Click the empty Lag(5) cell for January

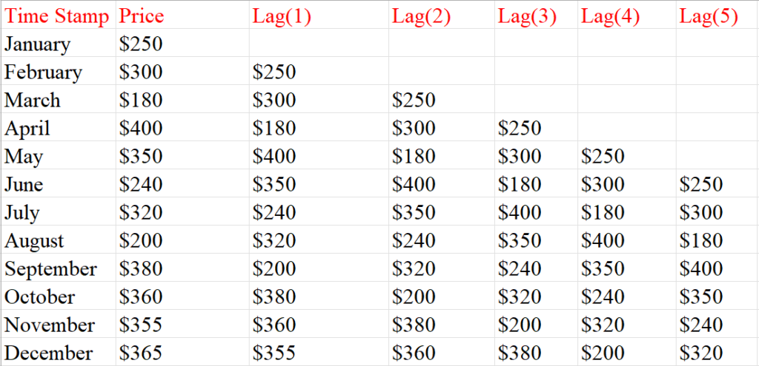[x=716, y=44]
